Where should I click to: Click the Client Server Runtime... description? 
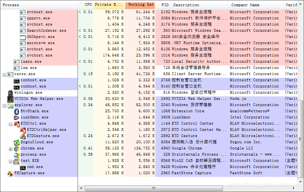tap(199, 74)
